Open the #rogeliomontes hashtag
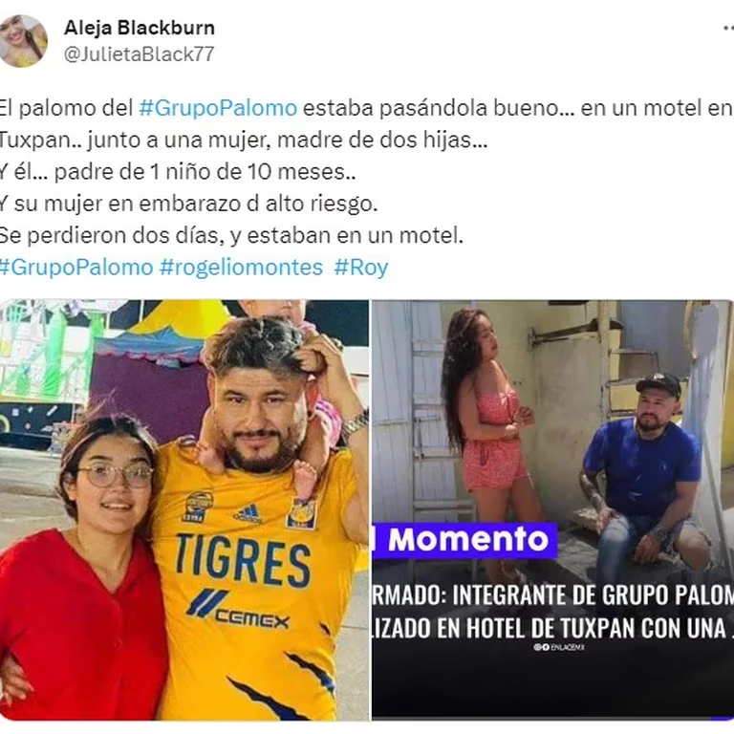The width and height of the screenshot is (734, 734). click(241, 268)
